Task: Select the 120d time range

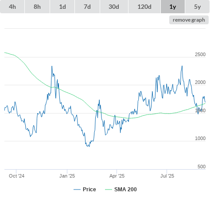Action: pyautogui.click(x=144, y=7)
